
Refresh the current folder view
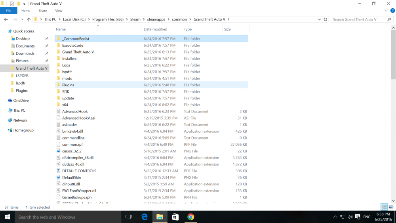point(325,19)
